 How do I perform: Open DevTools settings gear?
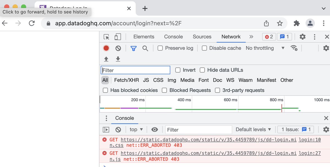[302, 37]
